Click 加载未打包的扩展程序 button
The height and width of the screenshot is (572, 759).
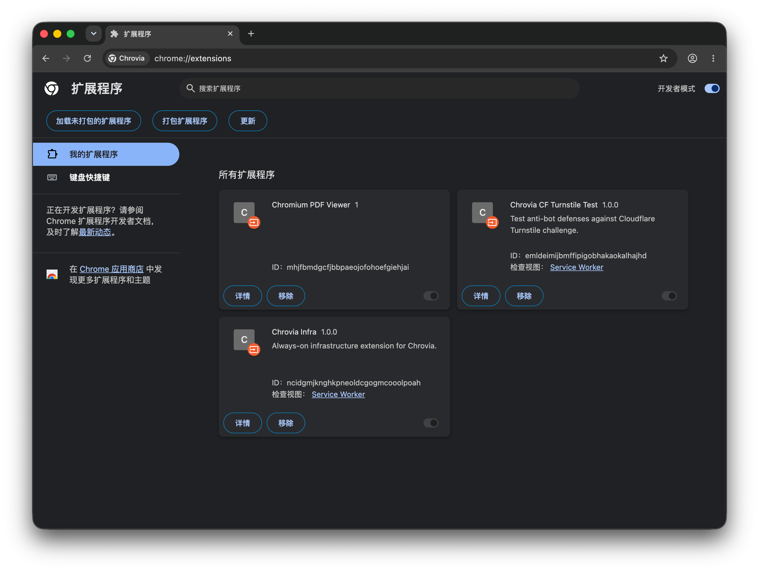(x=93, y=121)
